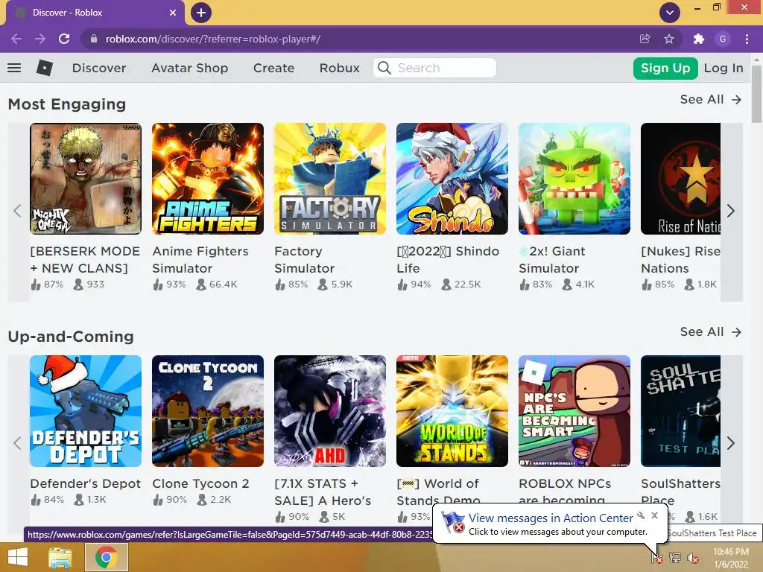Click the Chrome taskbar icon
The image size is (763, 572).
coord(107,557)
